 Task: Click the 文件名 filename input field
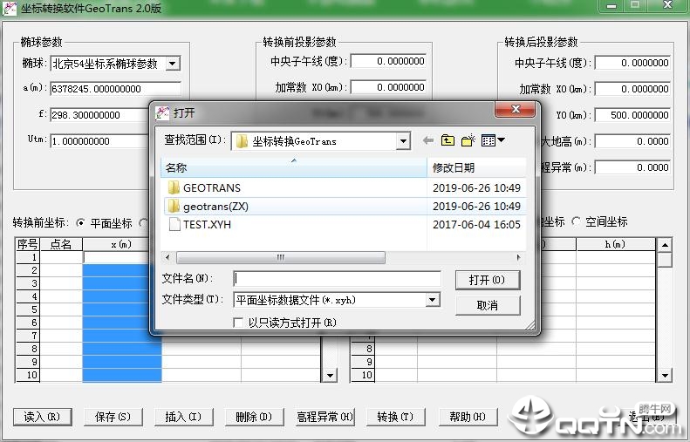(x=337, y=279)
